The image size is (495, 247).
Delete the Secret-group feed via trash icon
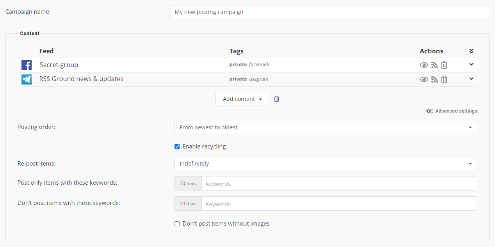[444, 65]
